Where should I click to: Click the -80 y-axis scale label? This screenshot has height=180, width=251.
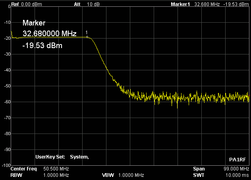pyautogui.click(x=6, y=134)
